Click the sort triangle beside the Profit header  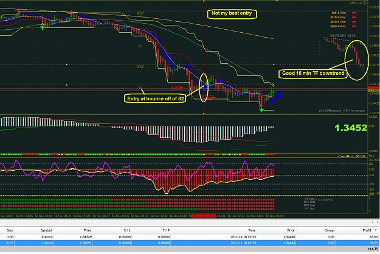pos(376,230)
